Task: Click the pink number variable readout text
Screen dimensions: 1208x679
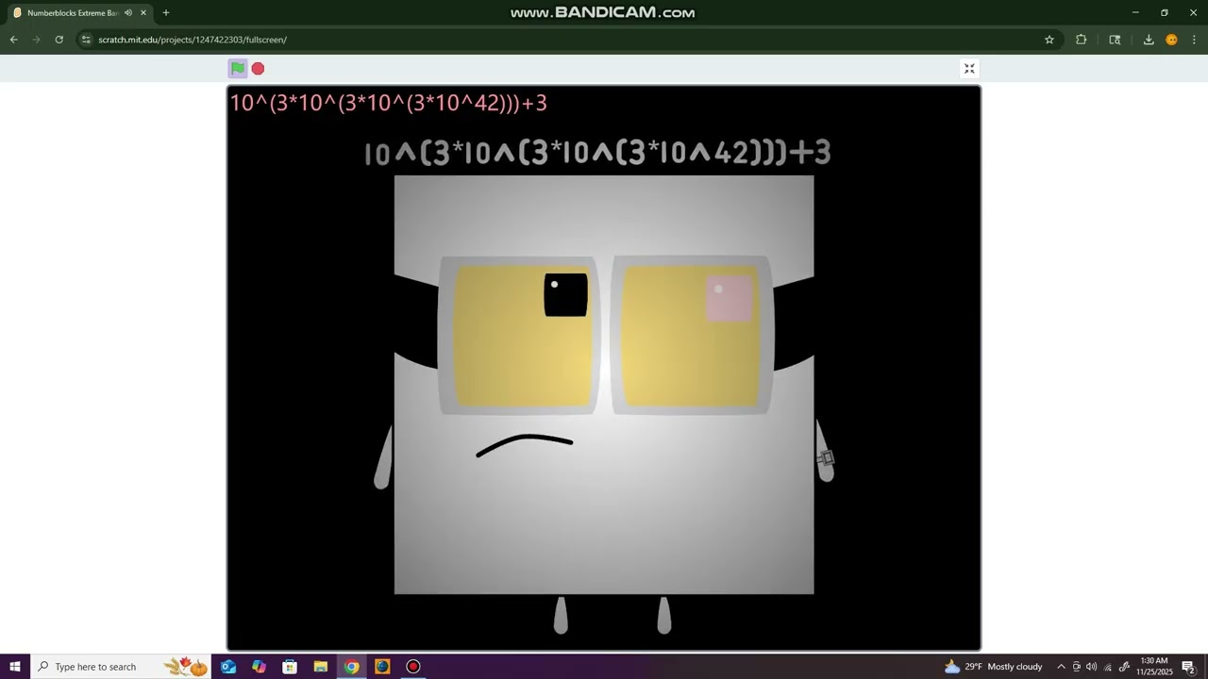Action: pyautogui.click(x=389, y=103)
